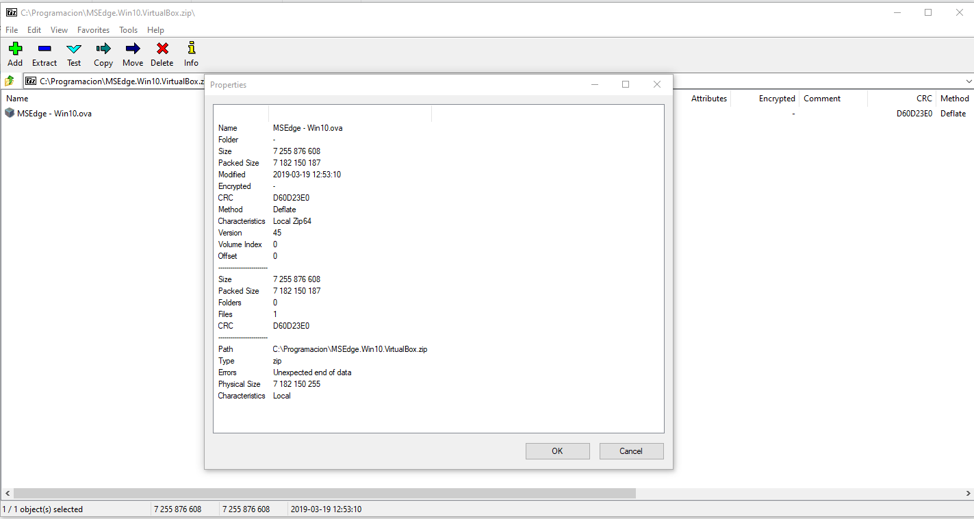Open the File menu

12,30
